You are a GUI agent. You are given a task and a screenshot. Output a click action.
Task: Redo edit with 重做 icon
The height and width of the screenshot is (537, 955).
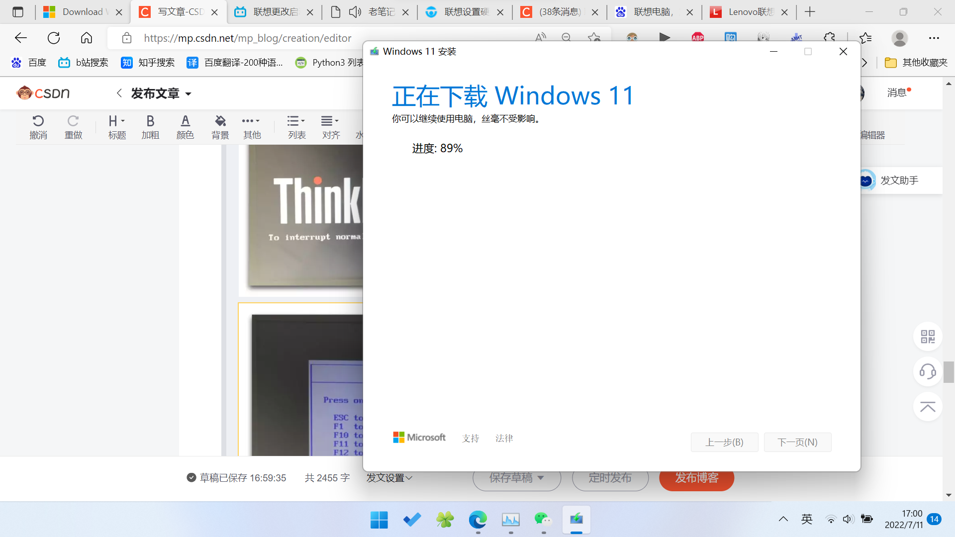tap(73, 127)
